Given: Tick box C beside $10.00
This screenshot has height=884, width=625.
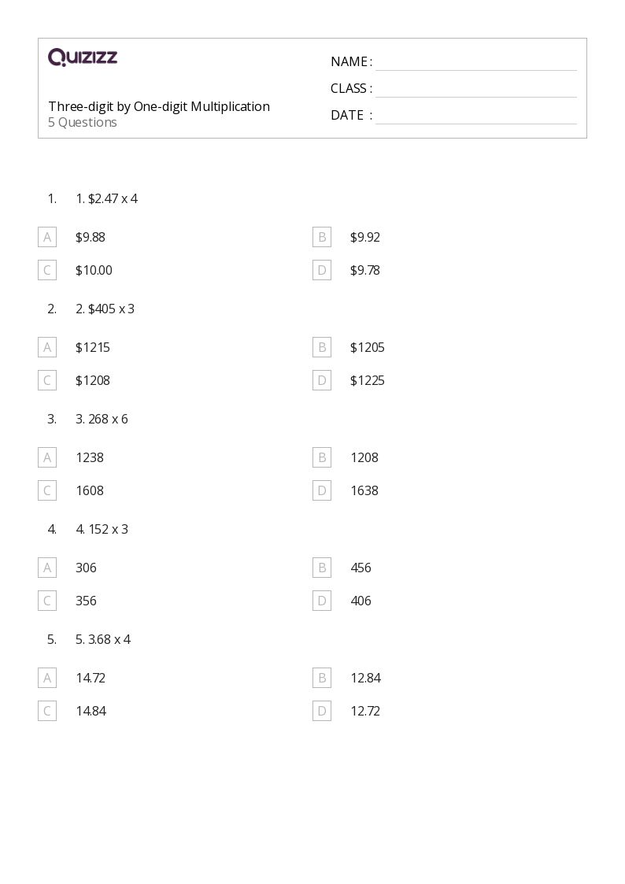Looking at the screenshot, I should point(47,270).
